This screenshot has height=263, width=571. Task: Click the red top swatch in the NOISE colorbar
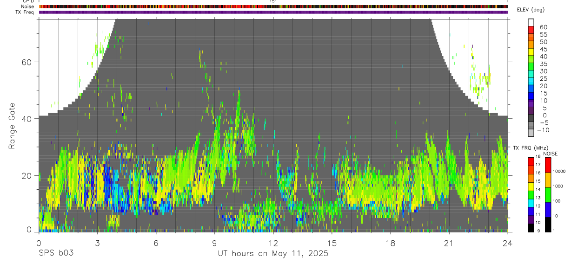click(548, 165)
